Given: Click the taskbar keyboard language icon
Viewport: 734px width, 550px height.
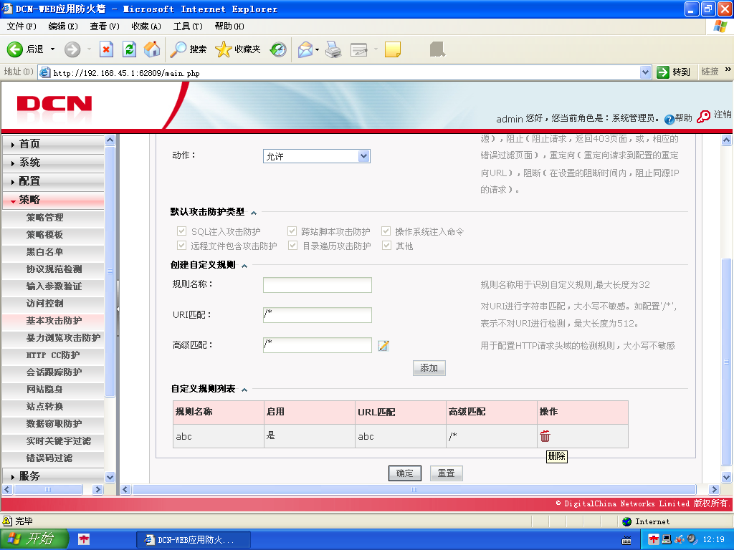Looking at the screenshot, I should [x=626, y=540].
